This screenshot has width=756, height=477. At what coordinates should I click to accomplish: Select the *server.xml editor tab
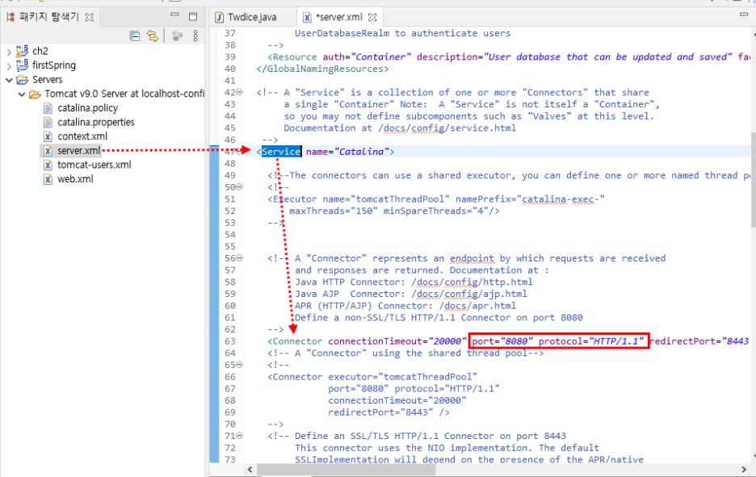pos(339,17)
